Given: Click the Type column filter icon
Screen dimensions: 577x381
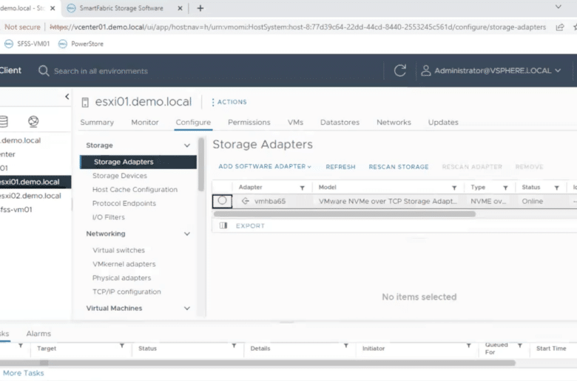Looking at the screenshot, I should coord(505,188).
